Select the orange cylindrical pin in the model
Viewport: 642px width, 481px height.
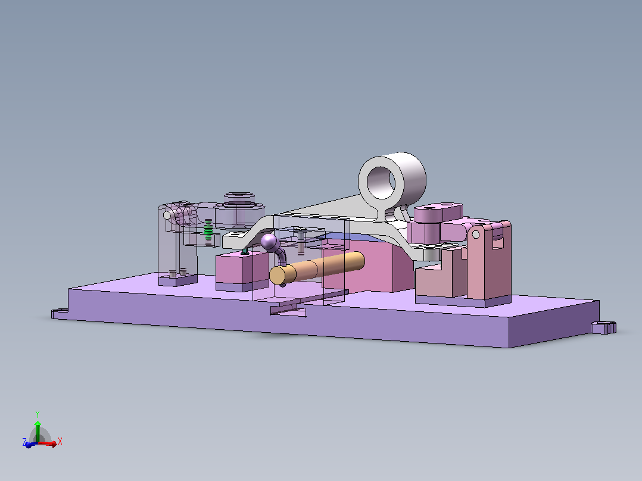(x=316, y=268)
